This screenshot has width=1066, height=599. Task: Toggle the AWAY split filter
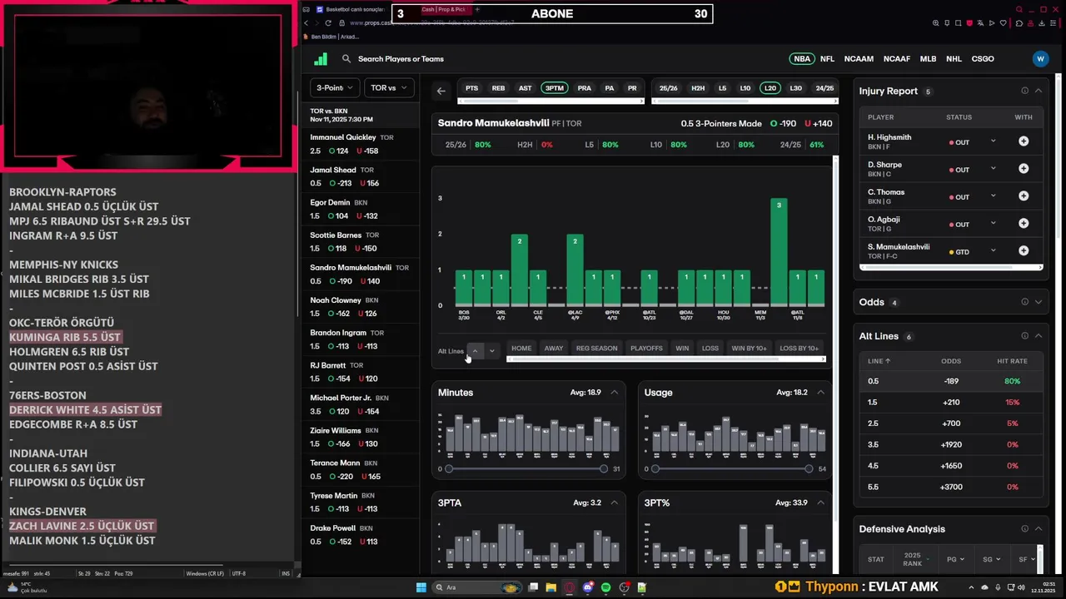point(554,349)
